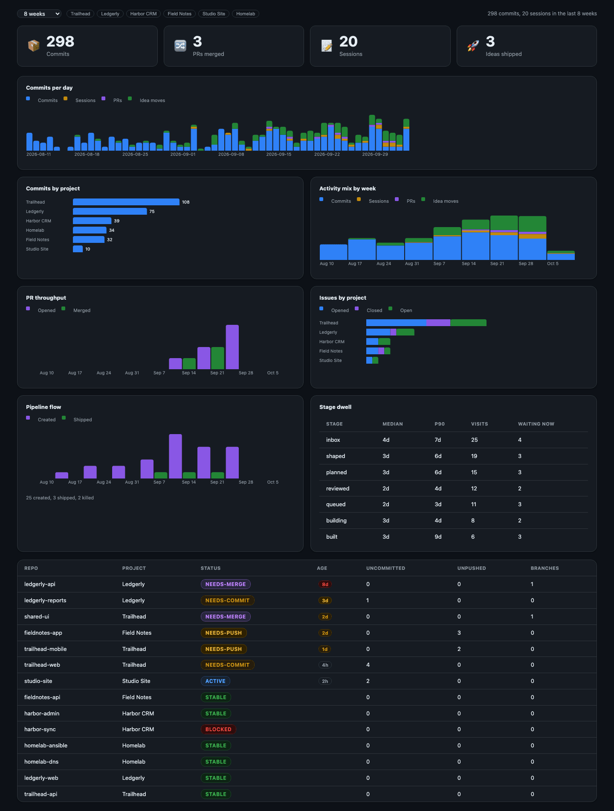
Task: Click the STABLE badge for trailhead-api
Action: [216, 794]
